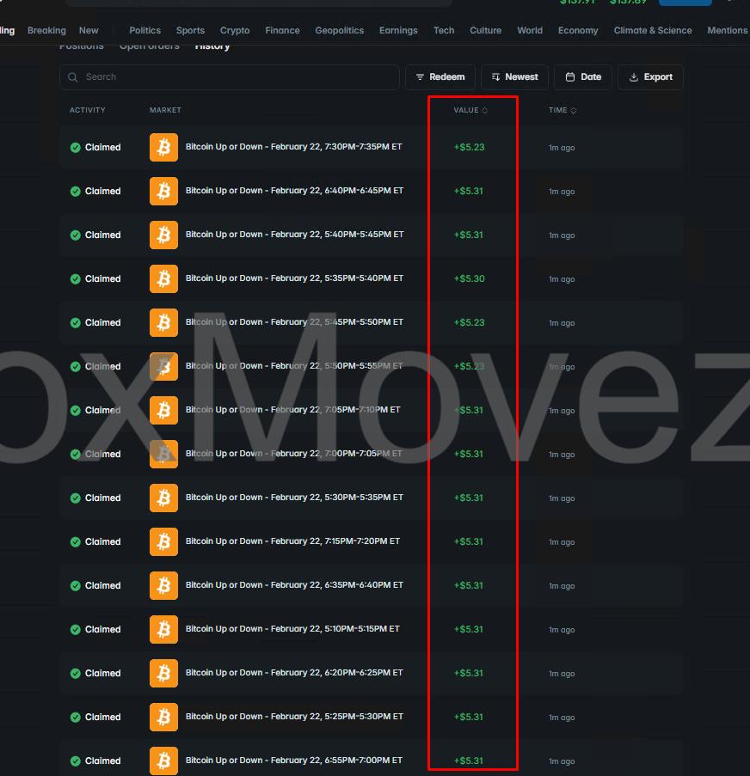Screen dimensions: 750x776
Task: Open Bitcoin Up or Down 6:35PM-6:40PM market
Action: (x=294, y=585)
